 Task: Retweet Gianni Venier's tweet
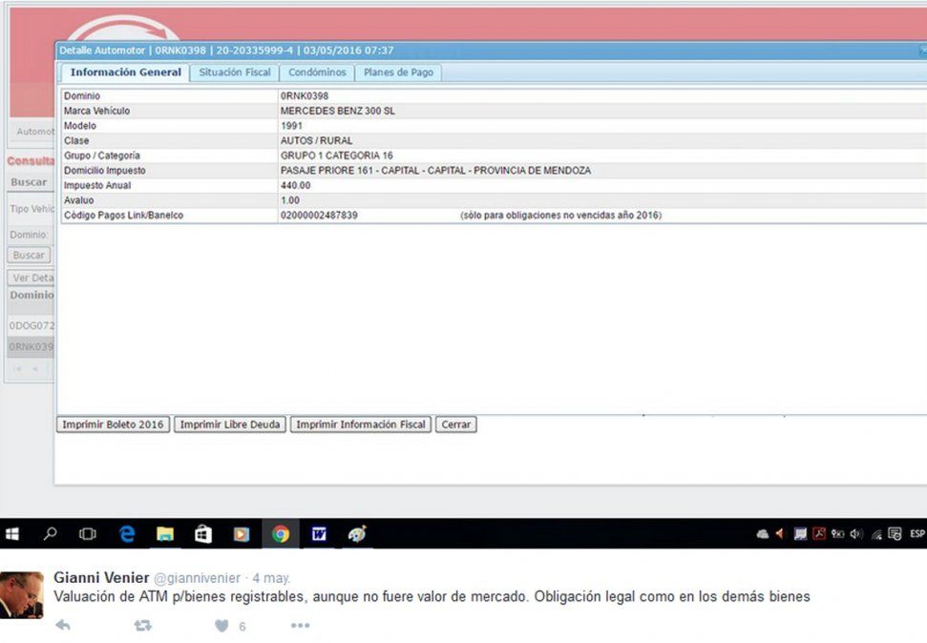[143, 626]
